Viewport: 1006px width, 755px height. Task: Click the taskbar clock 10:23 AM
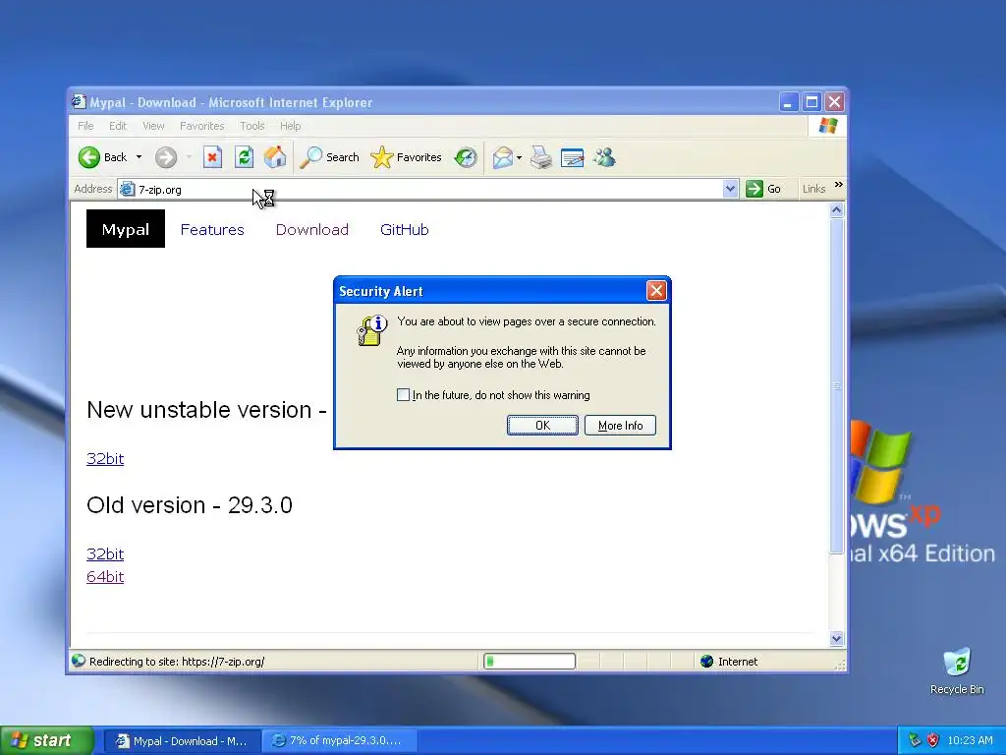(x=970, y=740)
